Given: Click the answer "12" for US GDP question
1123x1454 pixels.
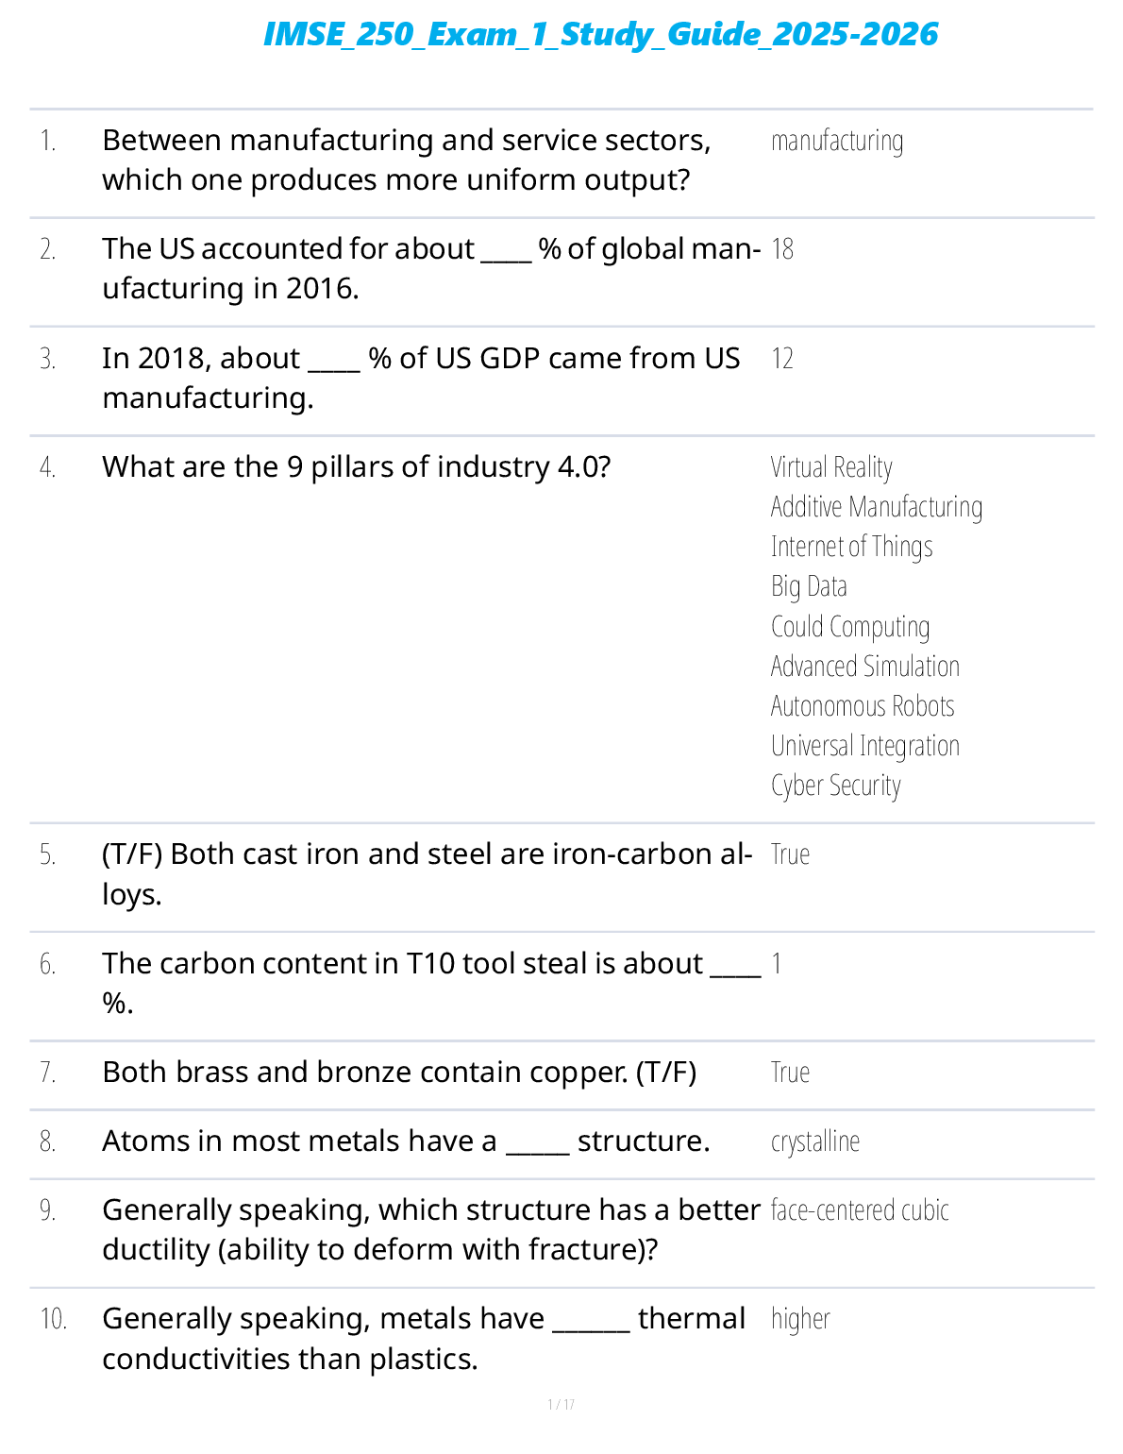Looking at the screenshot, I should pos(782,359).
